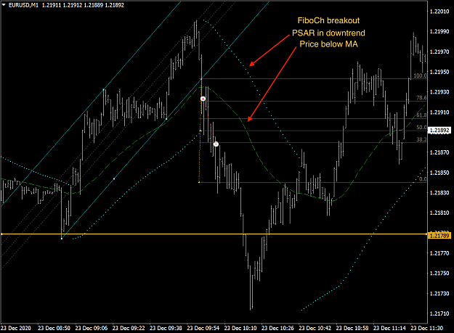The height and width of the screenshot is (333, 454).
Task: Click the 1.21930 price scale value
Action: click(x=439, y=92)
